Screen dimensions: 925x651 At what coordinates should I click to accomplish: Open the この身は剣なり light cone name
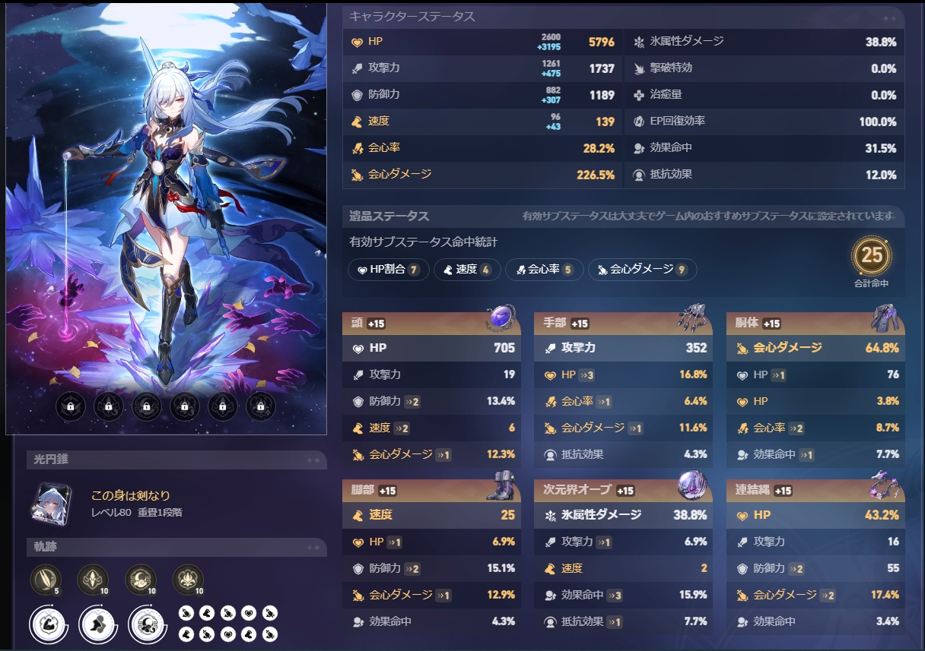click(x=131, y=495)
